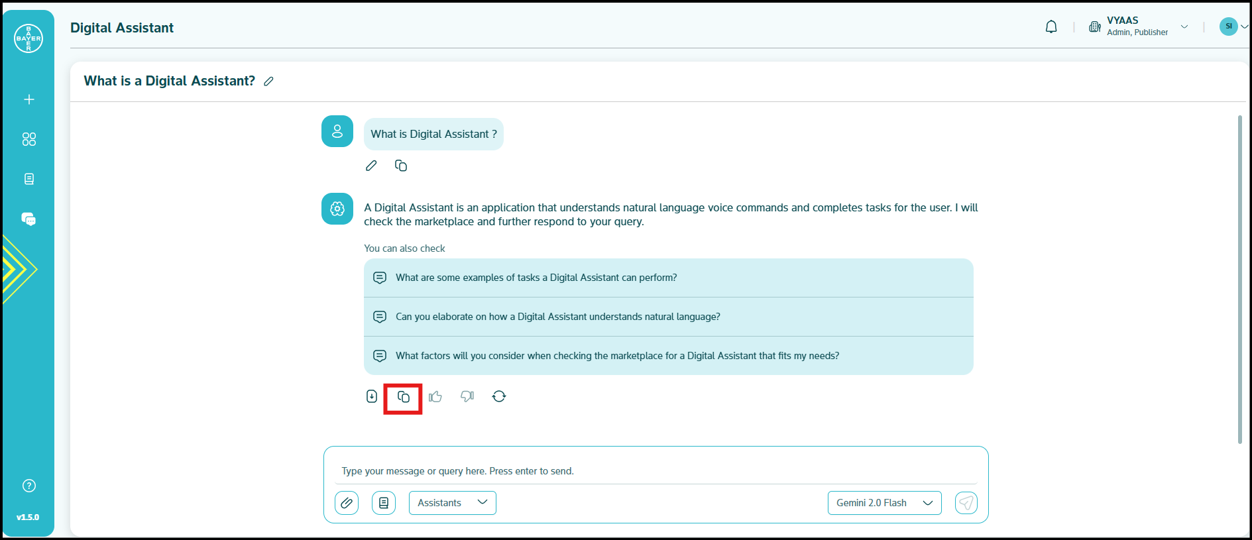The height and width of the screenshot is (540, 1252).
Task: Edit chat title with the pencil icon
Action: click(x=268, y=81)
